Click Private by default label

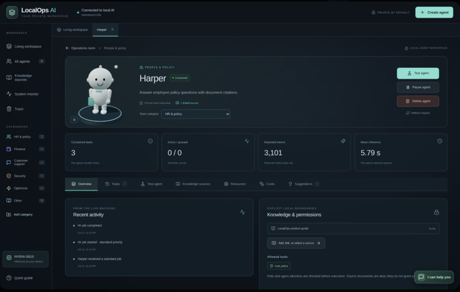tap(390, 13)
